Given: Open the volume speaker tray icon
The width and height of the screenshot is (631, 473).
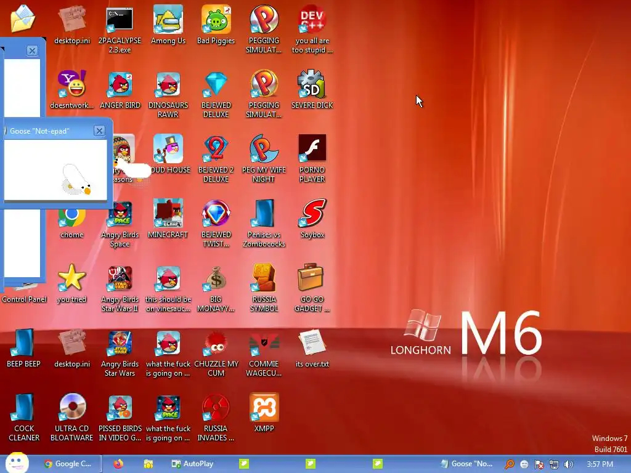Looking at the screenshot, I should (x=569, y=464).
